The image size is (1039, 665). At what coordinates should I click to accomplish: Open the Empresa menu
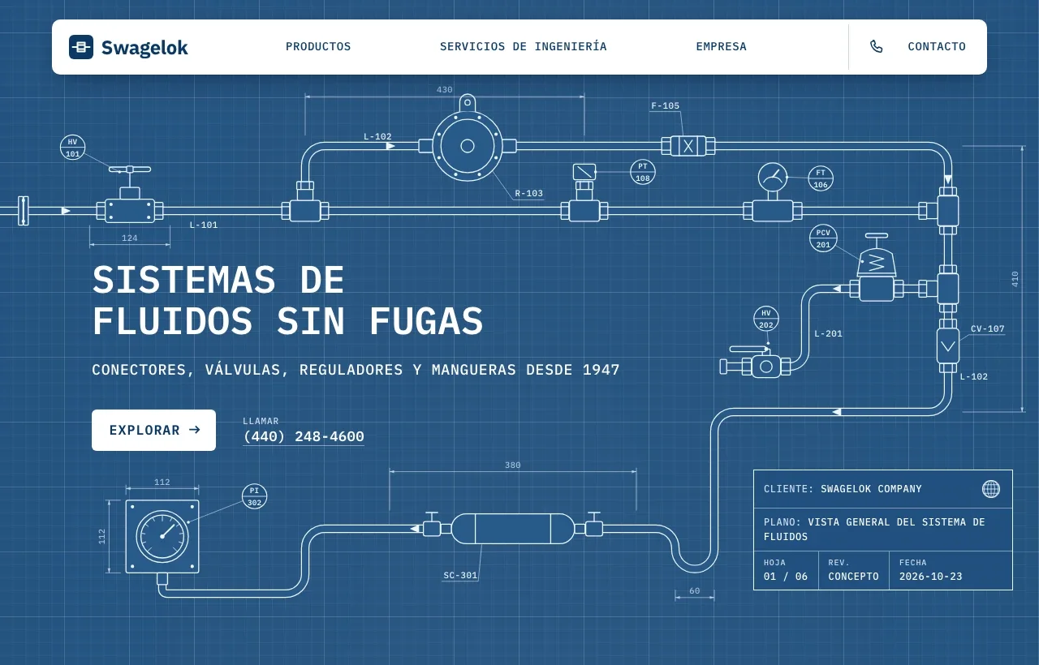pos(722,47)
